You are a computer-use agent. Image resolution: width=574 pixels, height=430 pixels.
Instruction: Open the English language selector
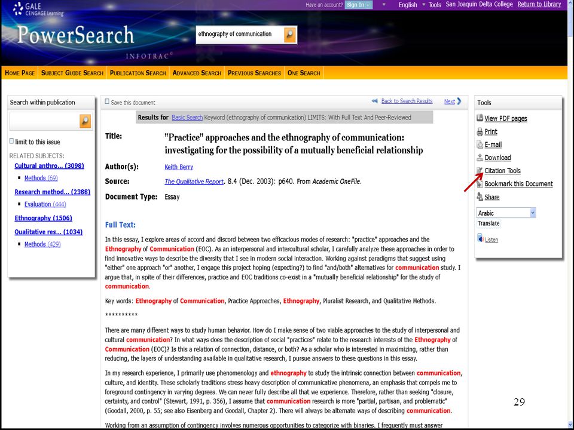[408, 5]
